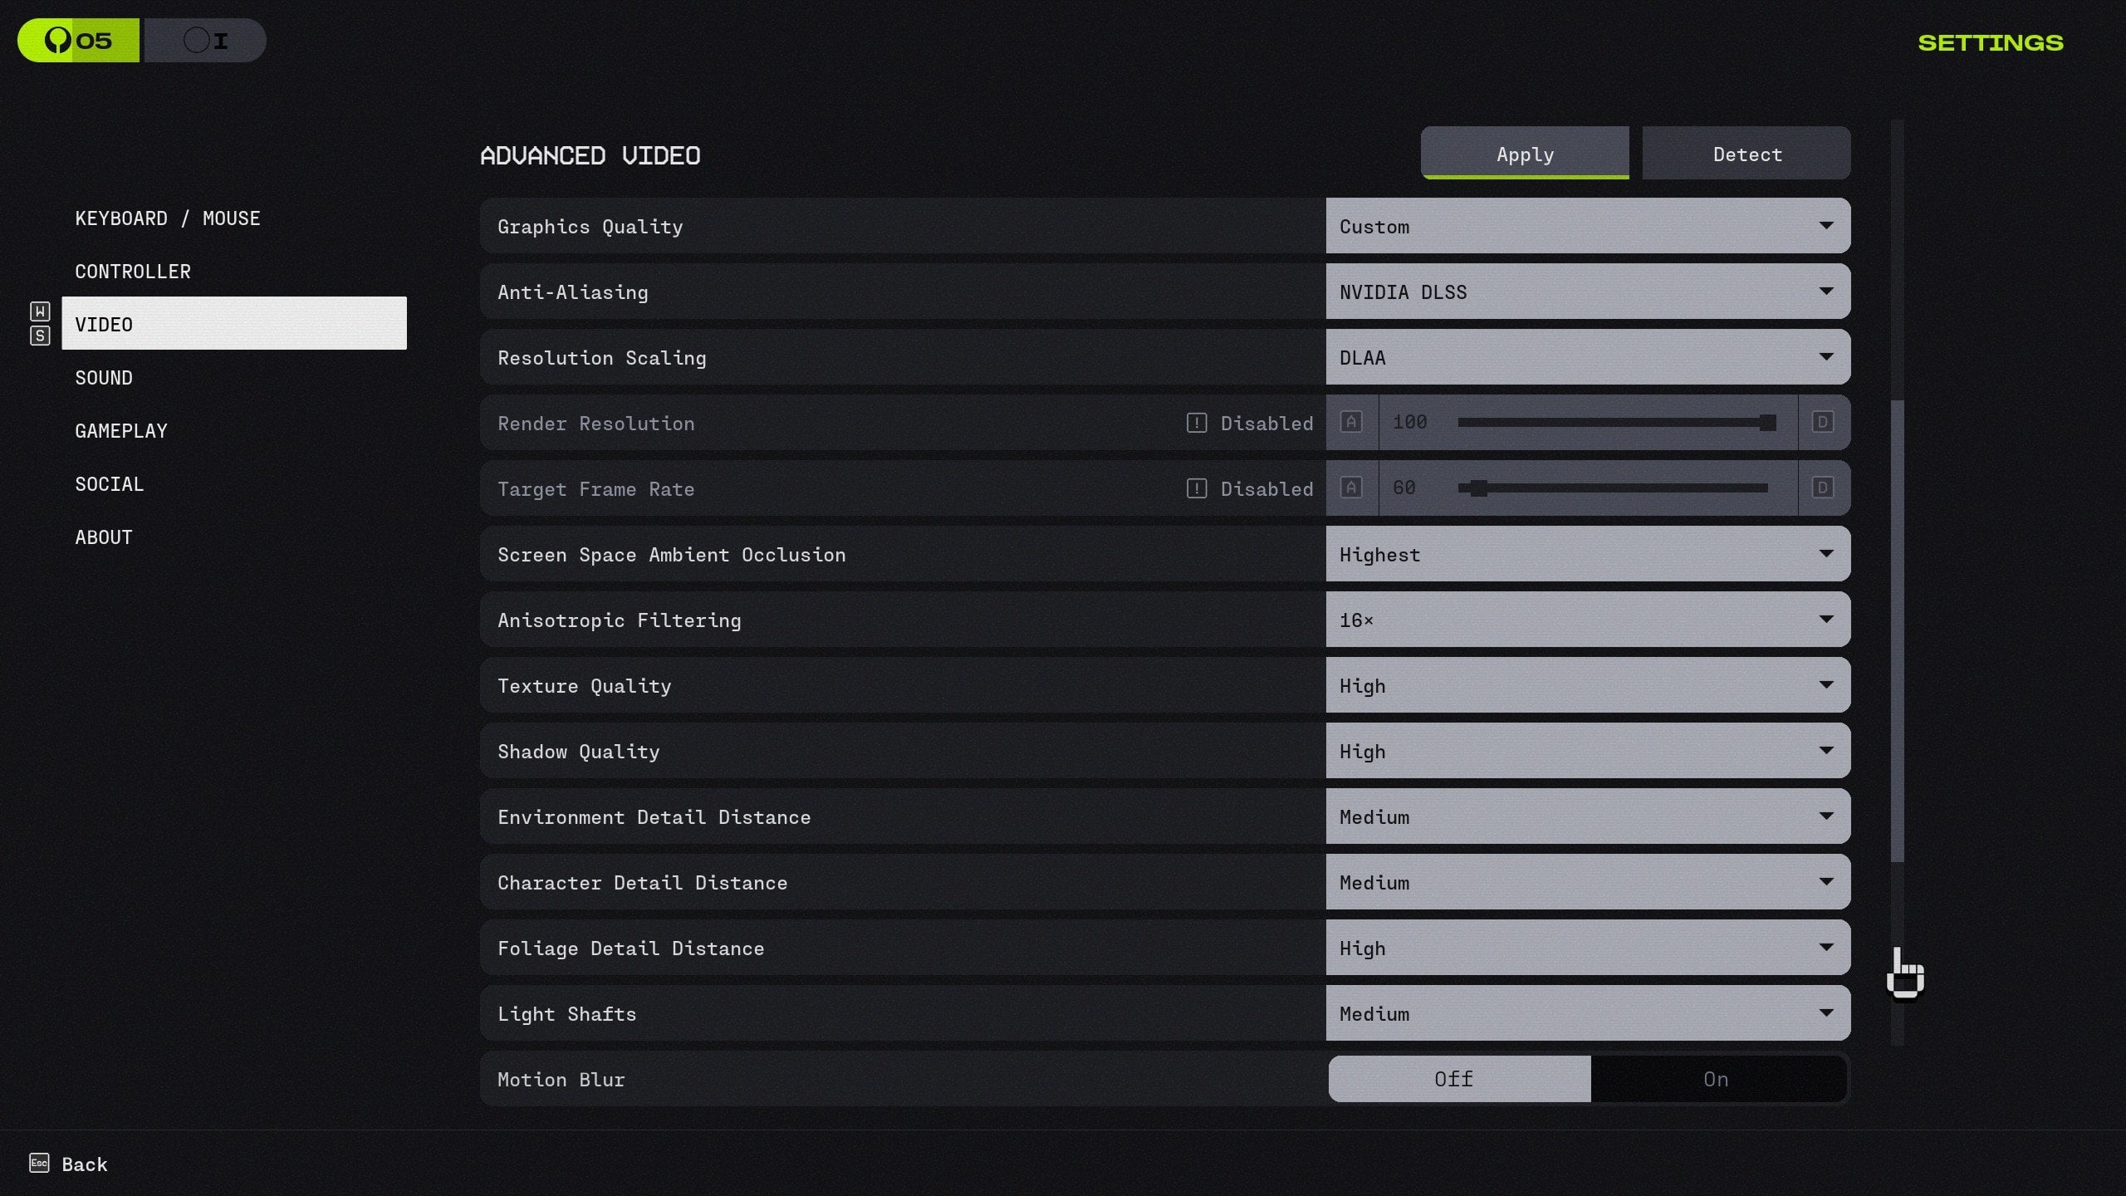Click the Render Resolution disabled warning icon
2126x1196 pixels.
pos(1196,423)
